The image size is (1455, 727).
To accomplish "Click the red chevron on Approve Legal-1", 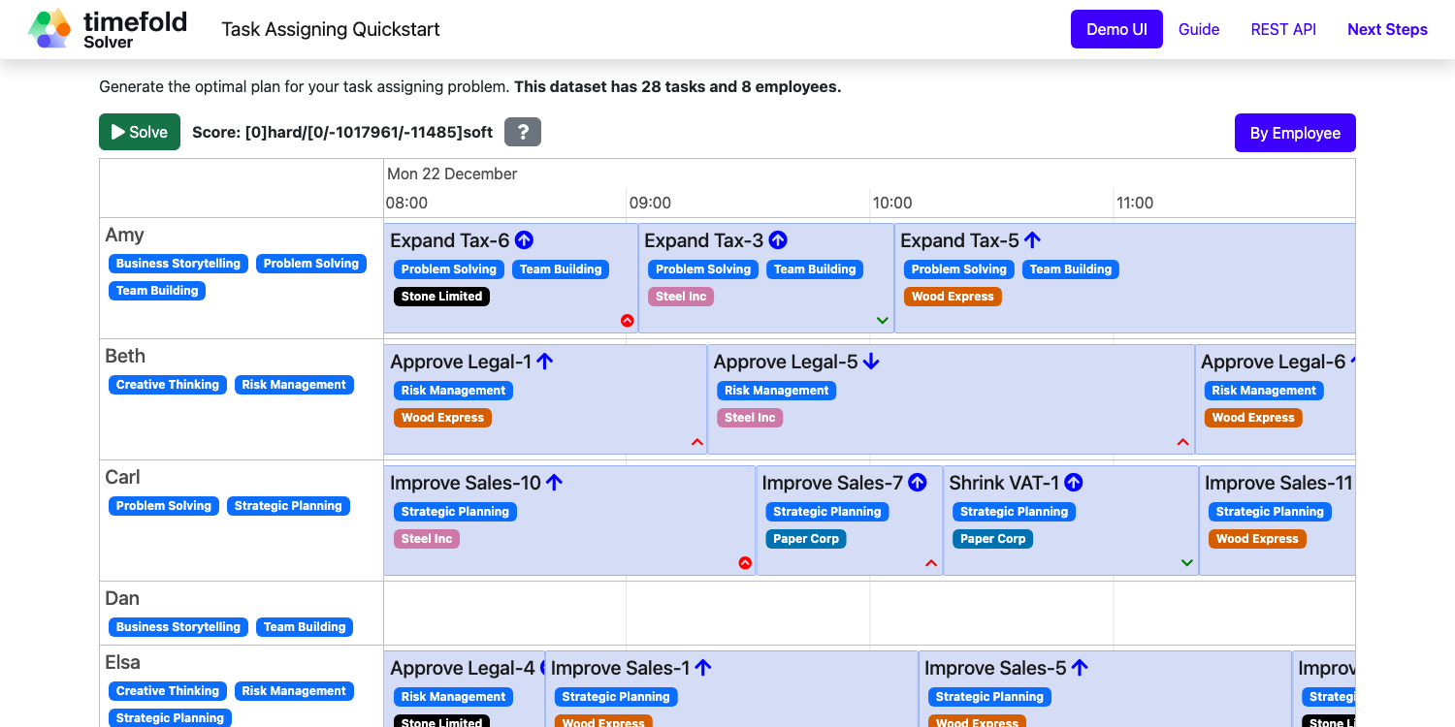I will pos(696,442).
